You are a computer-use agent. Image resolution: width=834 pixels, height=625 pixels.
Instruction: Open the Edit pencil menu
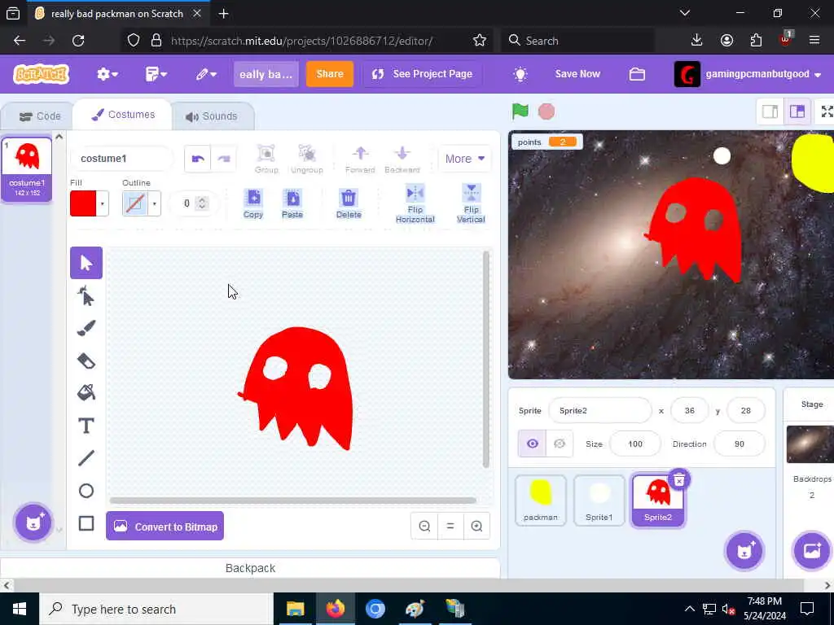pyautogui.click(x=206, y=74)
